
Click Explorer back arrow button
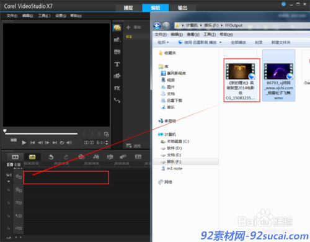tap(157, 25)
